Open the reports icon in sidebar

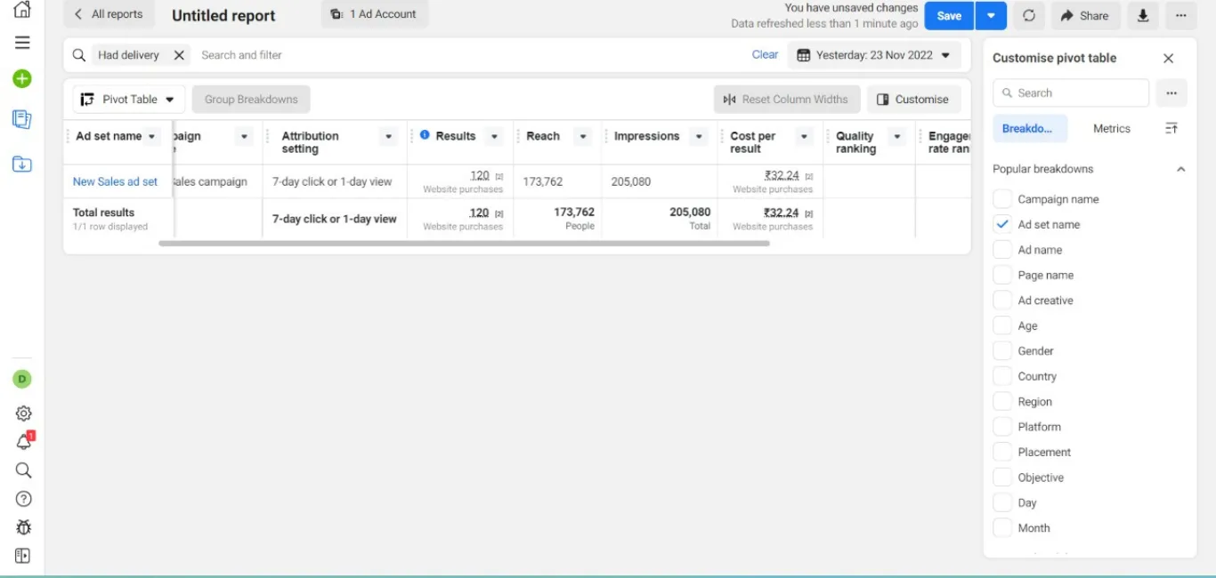(x=22, y=119)
